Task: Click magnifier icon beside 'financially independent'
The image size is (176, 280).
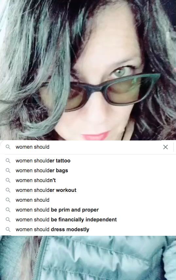Action: (8, 219)
